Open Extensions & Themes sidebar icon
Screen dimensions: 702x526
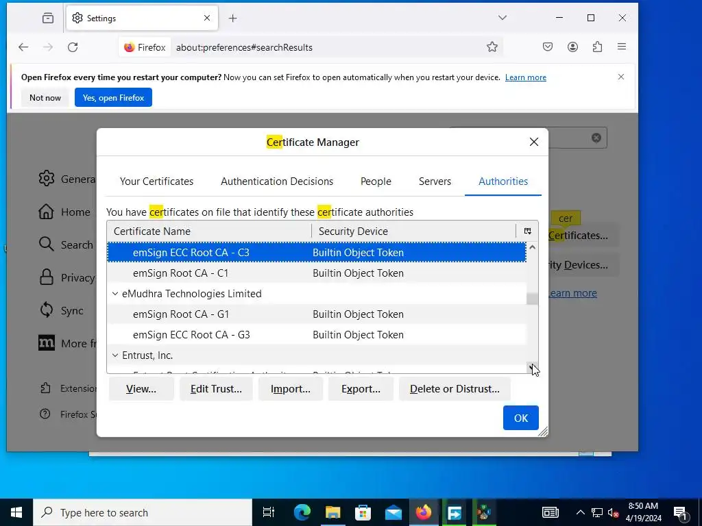pos(45,388)
